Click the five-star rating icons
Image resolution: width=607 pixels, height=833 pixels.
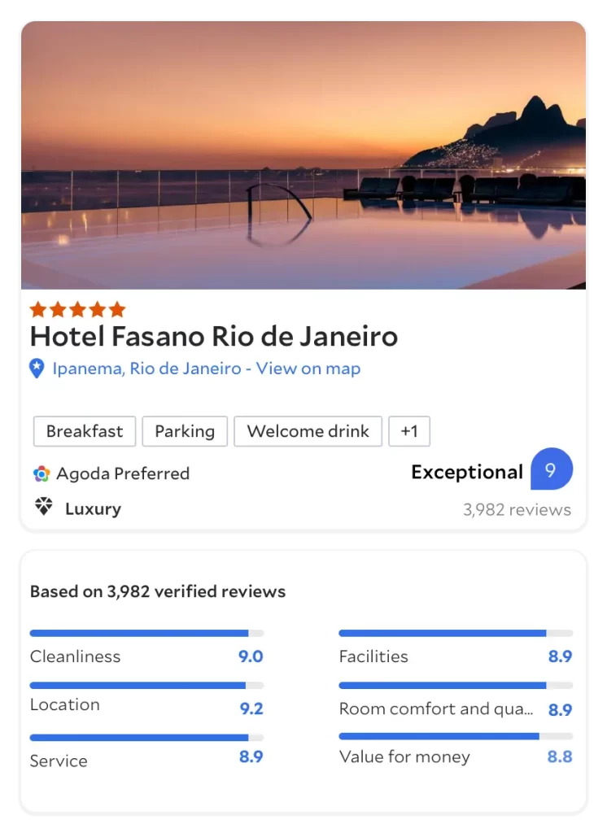pos(77,309)
